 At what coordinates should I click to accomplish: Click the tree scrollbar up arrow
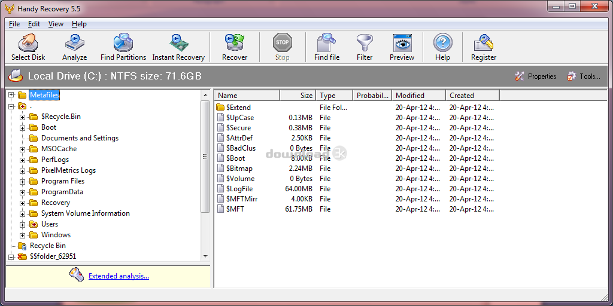tap(205, 95)
